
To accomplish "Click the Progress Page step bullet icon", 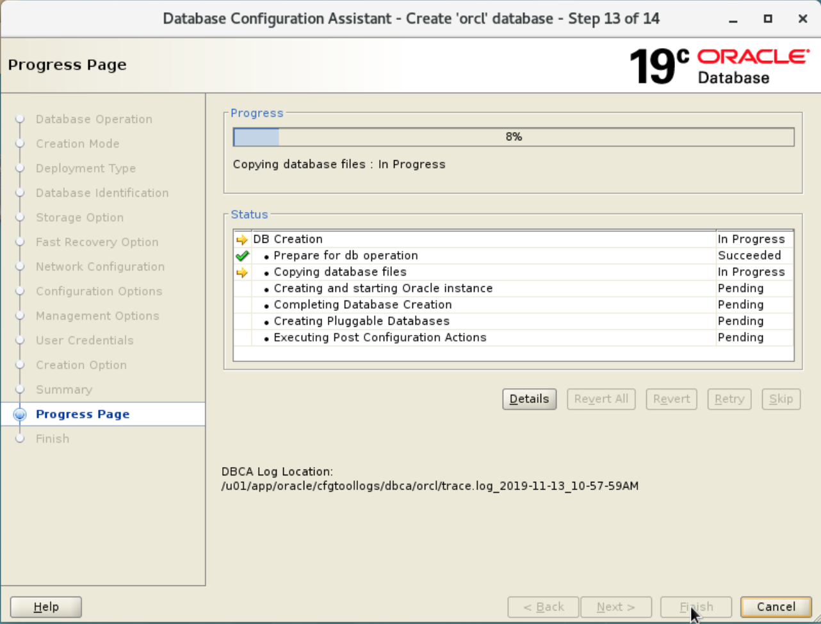I will 20,415.
